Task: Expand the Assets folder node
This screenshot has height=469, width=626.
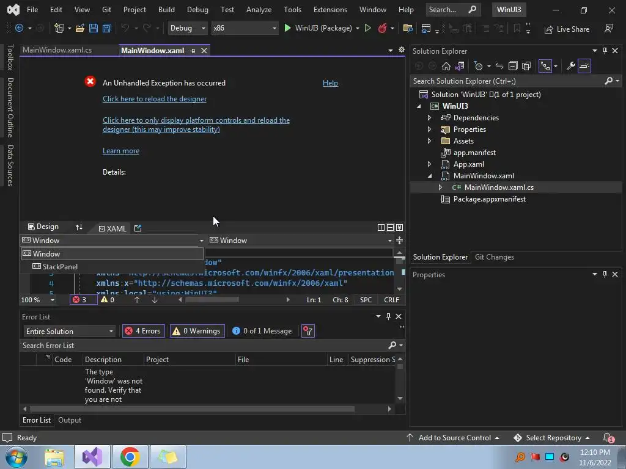Action: click(x=429, y=141)
